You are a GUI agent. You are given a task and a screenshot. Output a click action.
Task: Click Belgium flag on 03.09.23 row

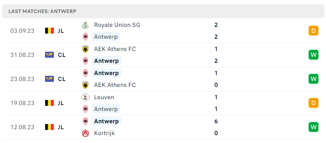[49, 31]
